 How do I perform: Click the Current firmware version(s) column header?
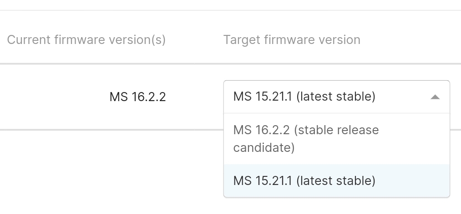click(x=86, y=40)
